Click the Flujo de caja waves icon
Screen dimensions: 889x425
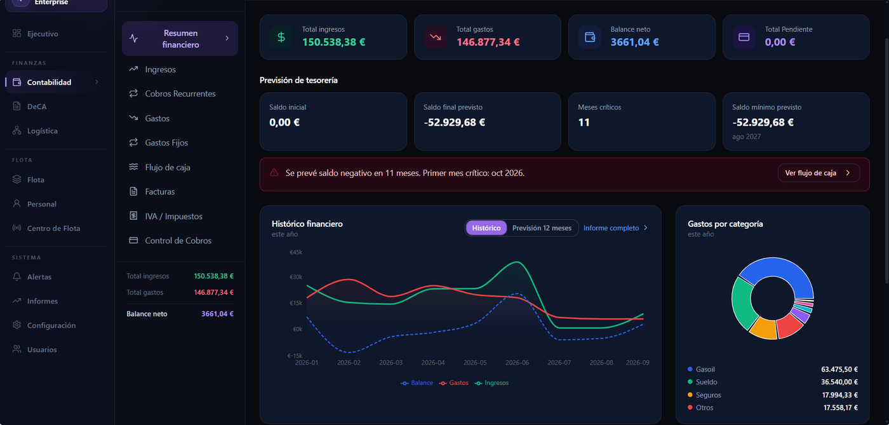133,167
